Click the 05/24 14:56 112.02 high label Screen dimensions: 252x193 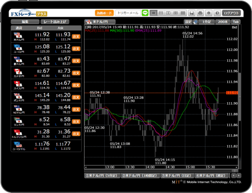(193, 35)
